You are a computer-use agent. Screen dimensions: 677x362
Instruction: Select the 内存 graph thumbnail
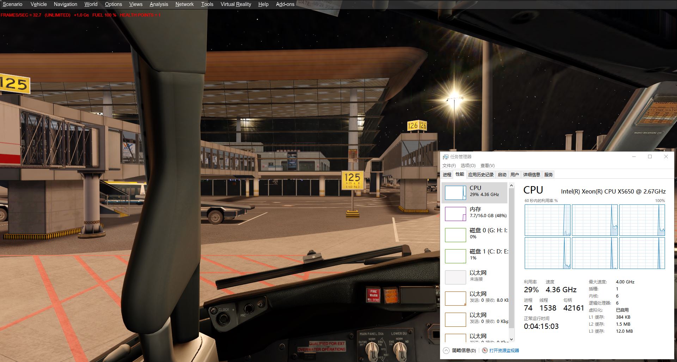pyautogui.click(x=455, y=214)
